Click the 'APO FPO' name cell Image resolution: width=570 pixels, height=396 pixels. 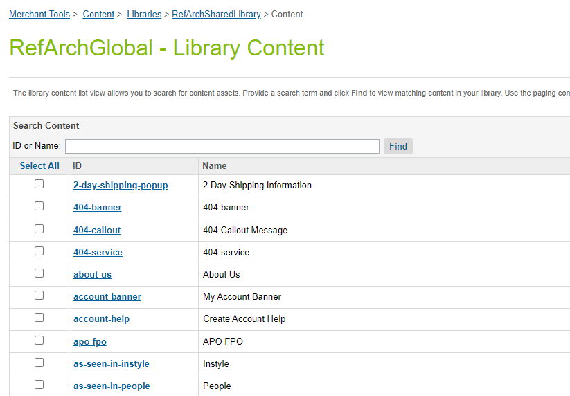point(223,342)
